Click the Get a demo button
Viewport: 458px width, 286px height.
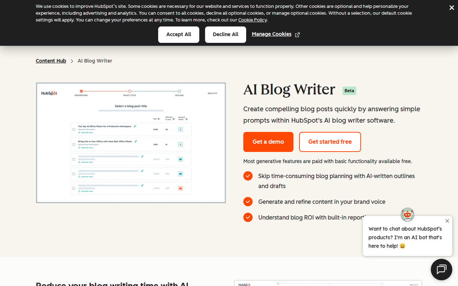pos(268,142)
